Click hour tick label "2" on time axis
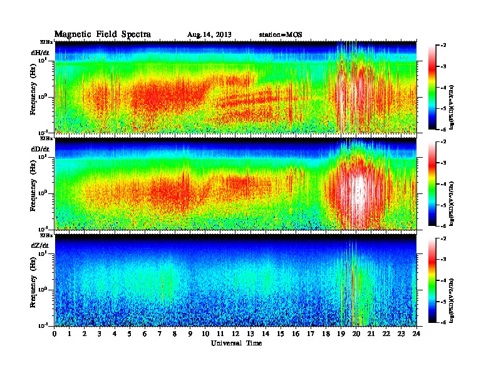 (x=85, y=334)
